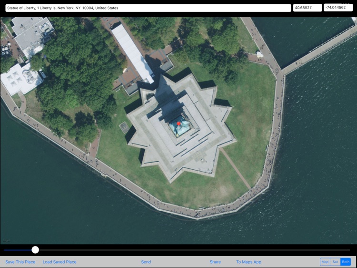Open location with To Maps App
This screenshot has width=357, height=268.
coord(248,262)
